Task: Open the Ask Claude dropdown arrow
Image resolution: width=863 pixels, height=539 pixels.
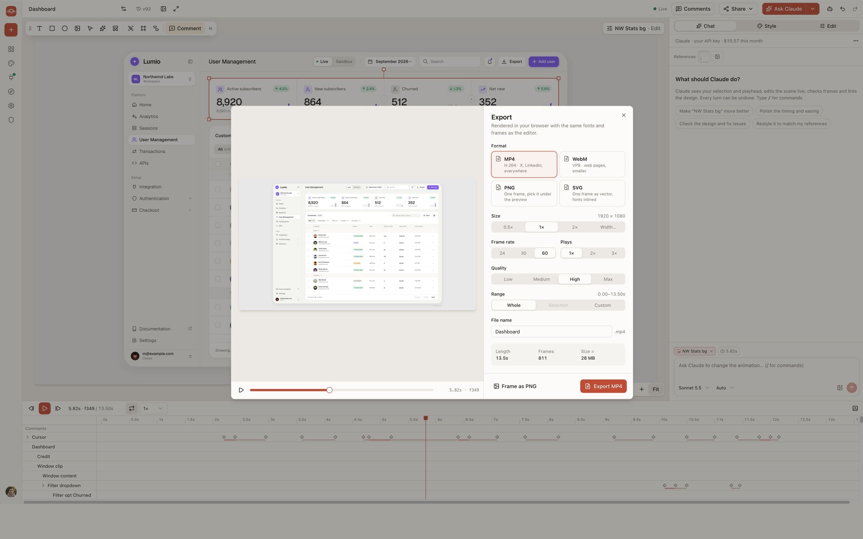Action: point(812,9)
